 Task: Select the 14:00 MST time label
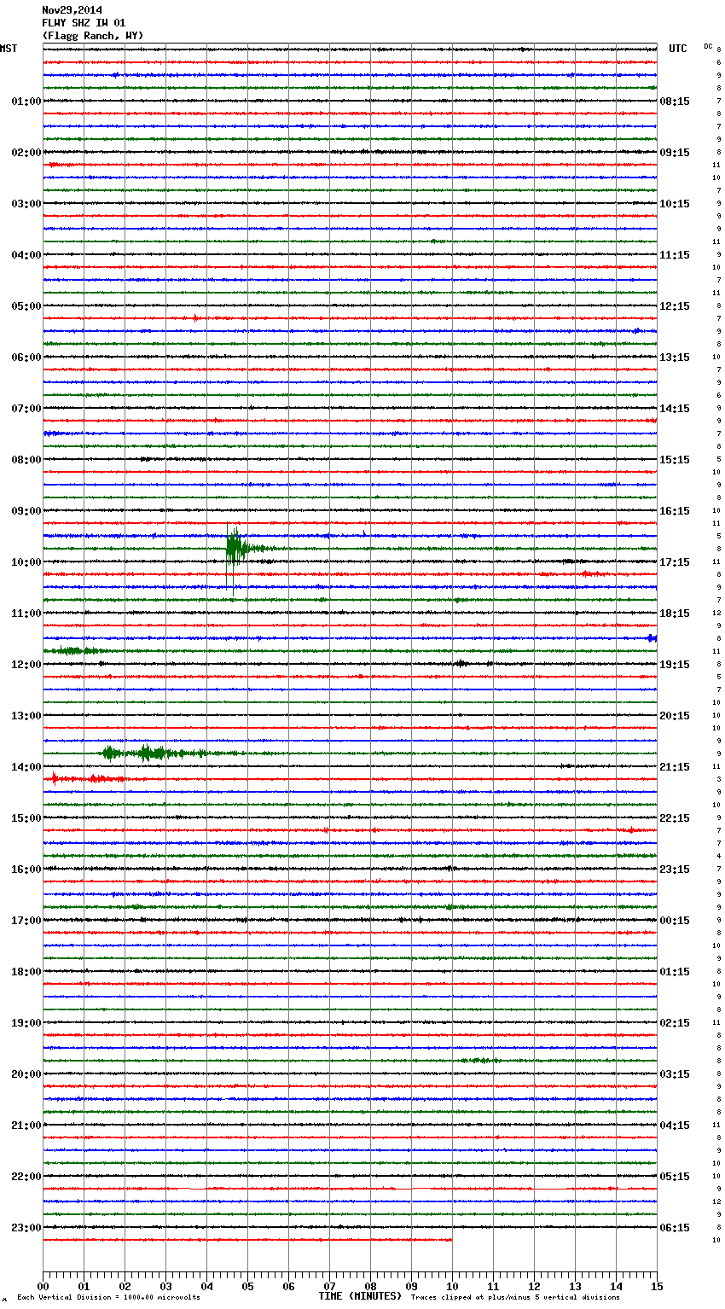pyautogui.click(x=26, y=767)
